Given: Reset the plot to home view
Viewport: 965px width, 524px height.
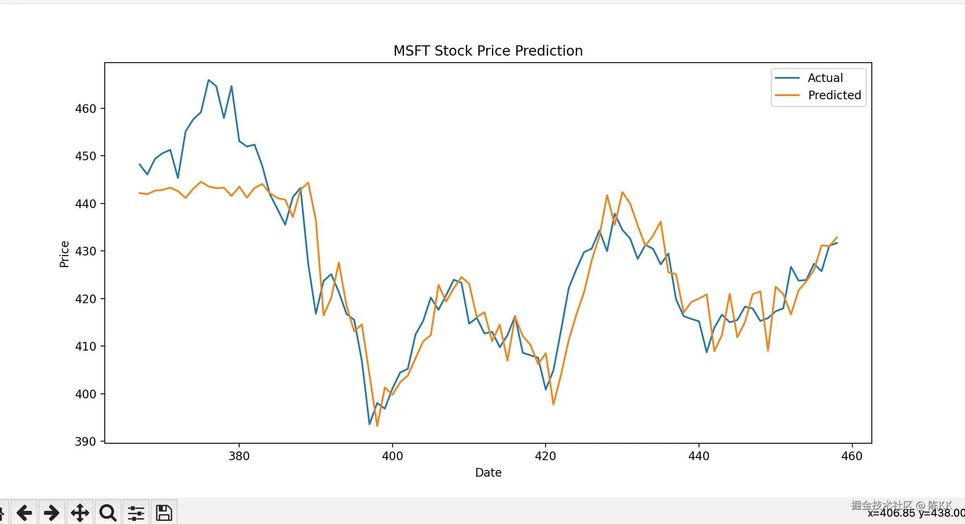Looking at the screenshot, I should coord(2,513).
